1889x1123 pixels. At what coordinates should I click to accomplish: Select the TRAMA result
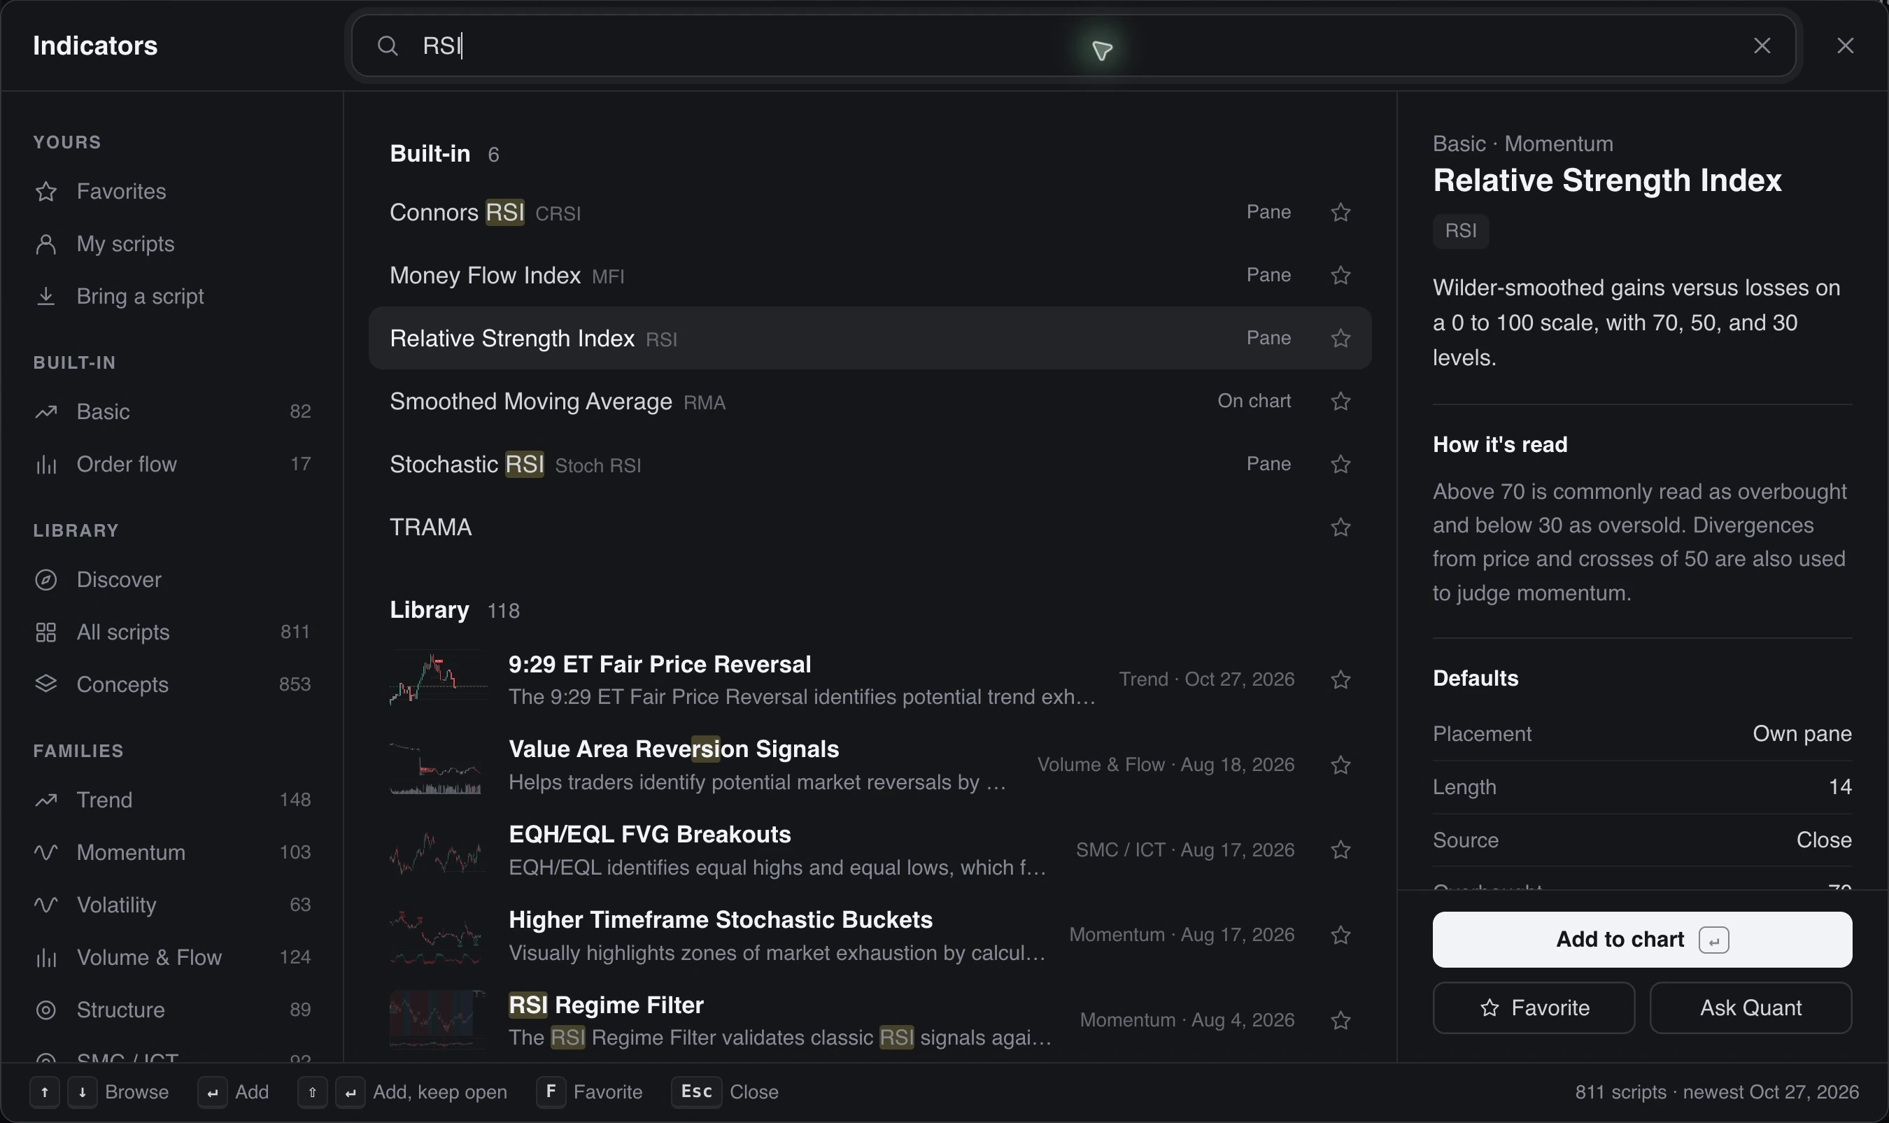[869, 526]
